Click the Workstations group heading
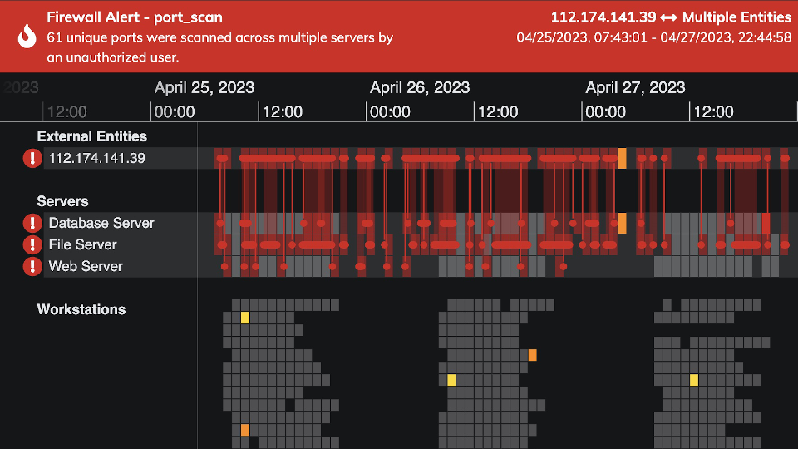This screenshot has height=449, width=798. tap(81, 309)
